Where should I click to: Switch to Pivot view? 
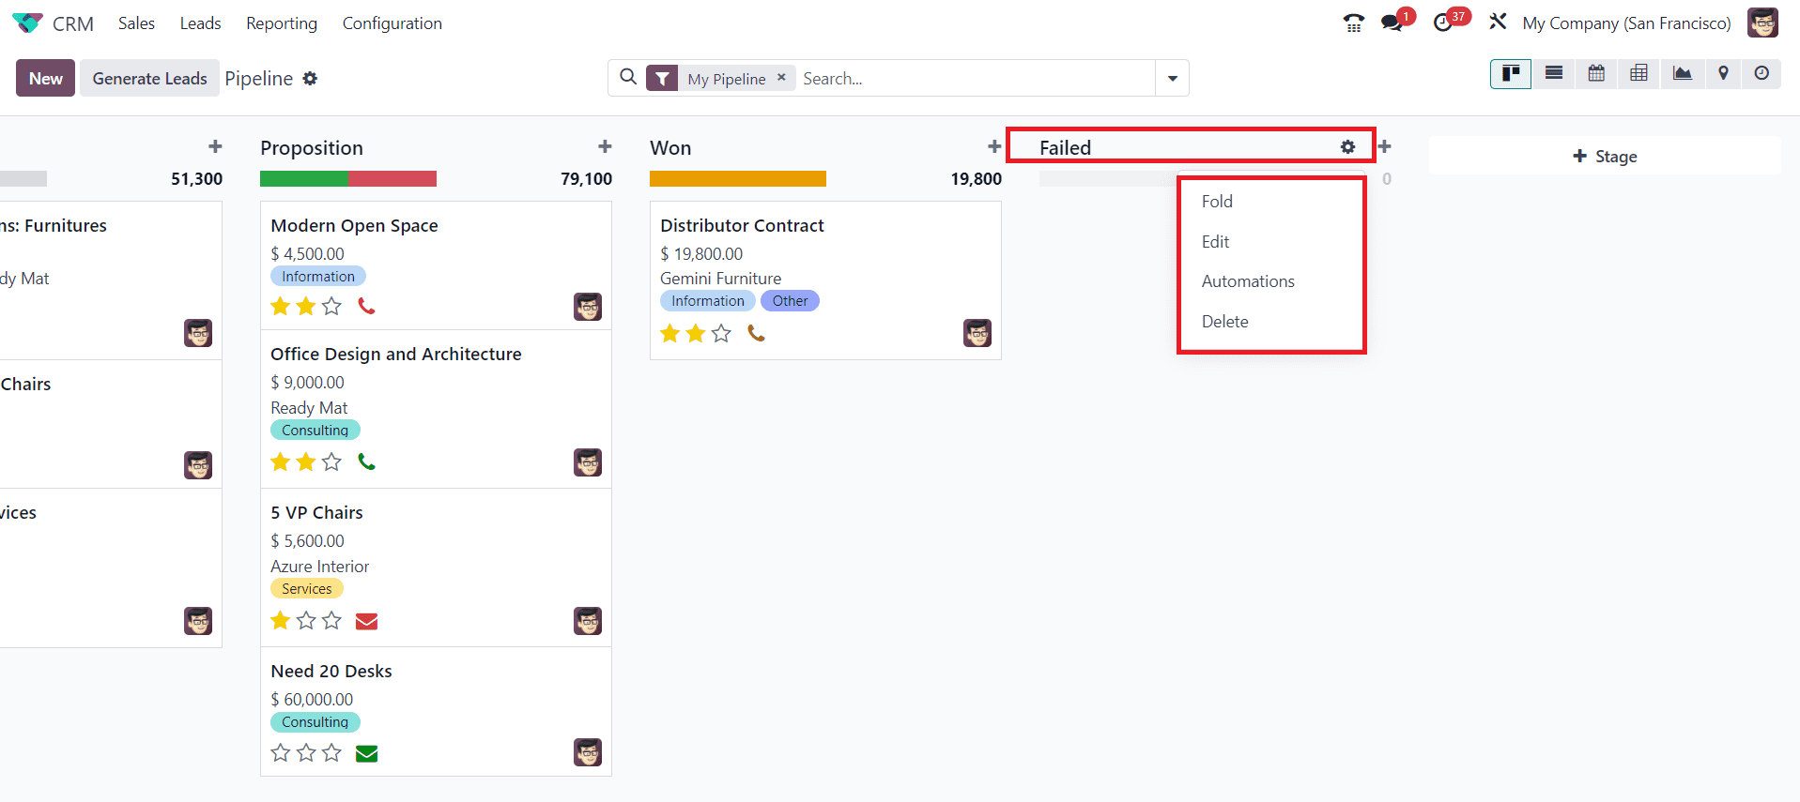click(1638, 73)
